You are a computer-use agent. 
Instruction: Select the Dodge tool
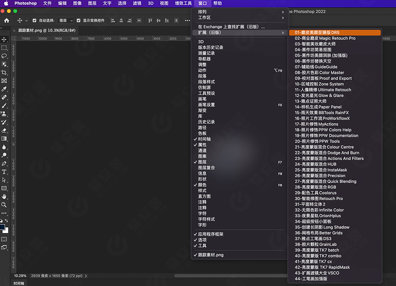coord(4,155)
